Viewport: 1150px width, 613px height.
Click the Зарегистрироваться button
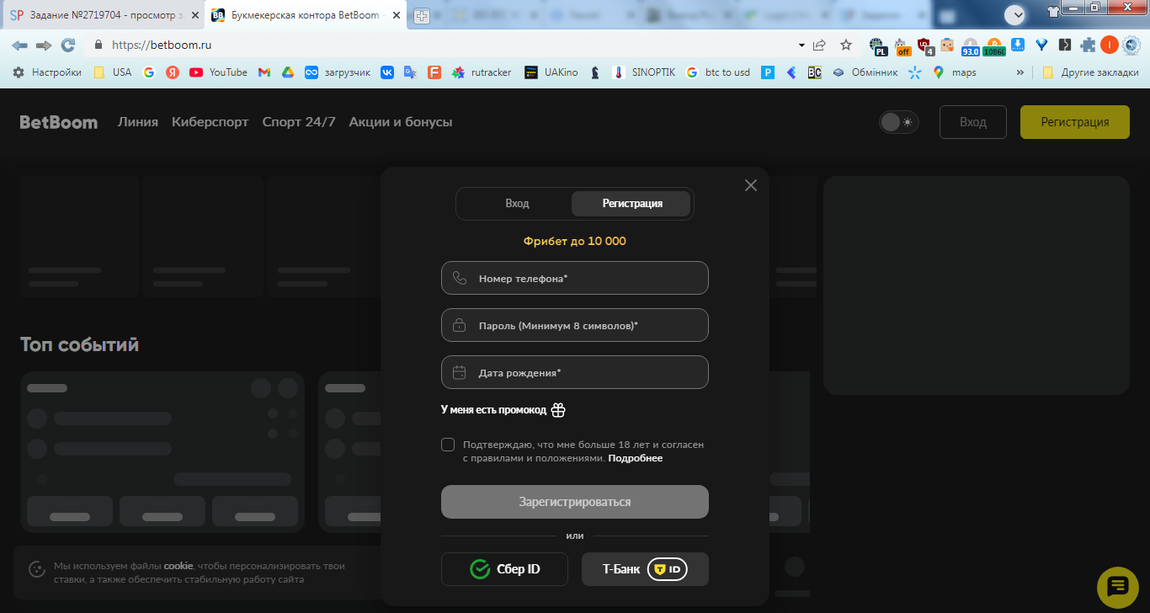coord(575,502)
